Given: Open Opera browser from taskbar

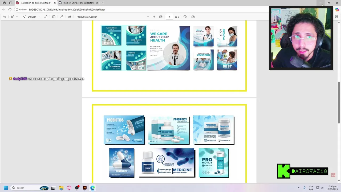Looking at the screenshot, I should pyautogui.click(x=69, y=188).
